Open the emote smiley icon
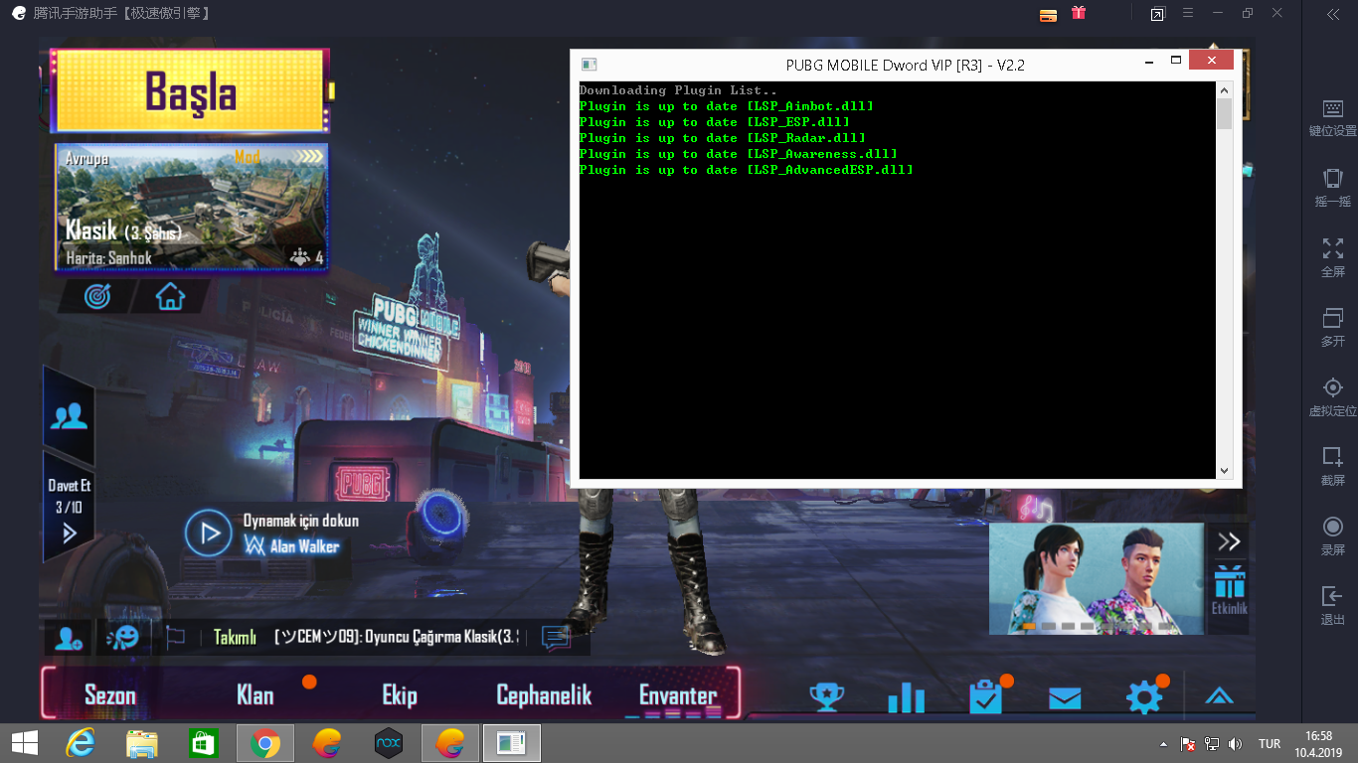 (123, 637)
